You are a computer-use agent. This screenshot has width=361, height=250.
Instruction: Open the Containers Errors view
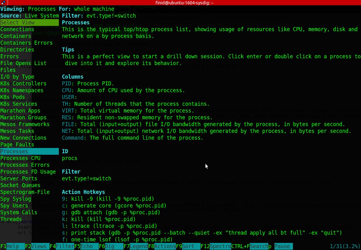pyautogui.click(x=26, y=43)
